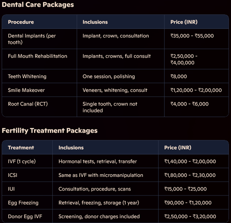This screenshot has width=231, height=223.
Task: Click the dental Price (INR) header
Action: 184,22
